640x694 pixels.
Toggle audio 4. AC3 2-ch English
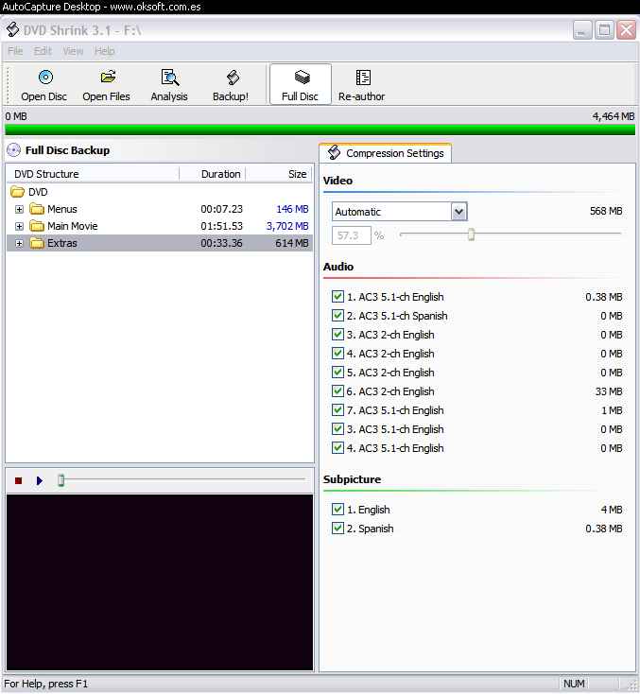[x=337, y=354]
